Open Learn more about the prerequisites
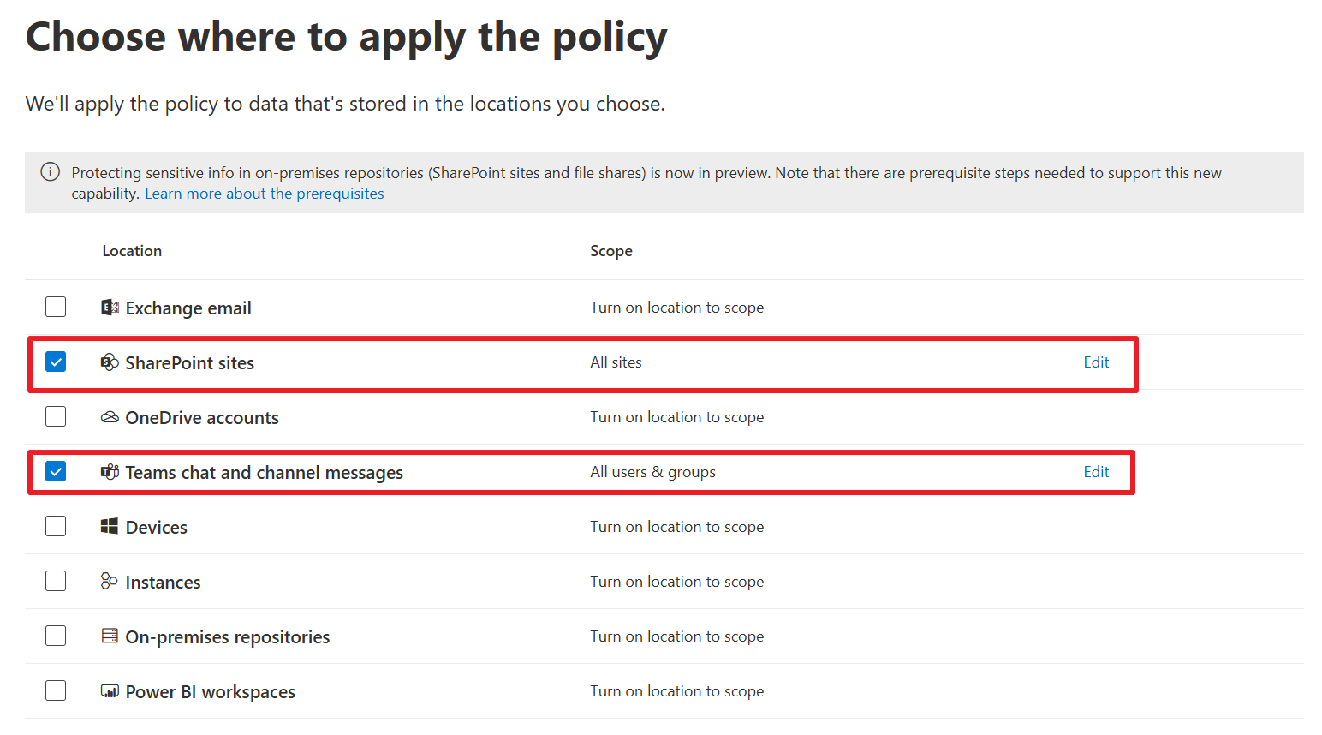 264,193
